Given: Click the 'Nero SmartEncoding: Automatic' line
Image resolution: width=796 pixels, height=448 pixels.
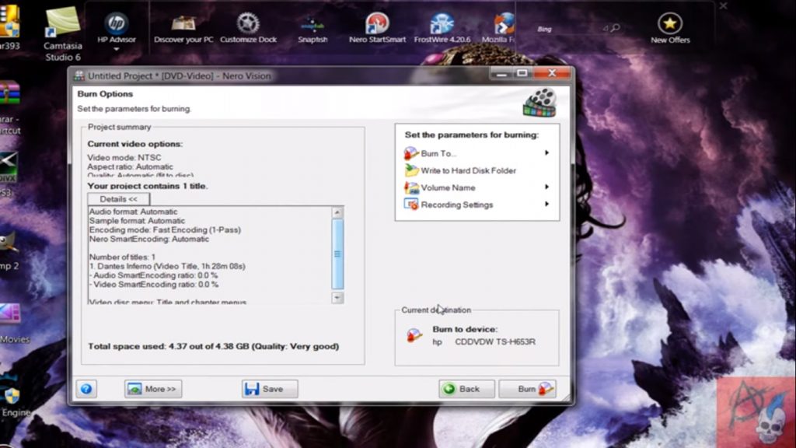Looking at the screenshot, I should coord(148,240).
